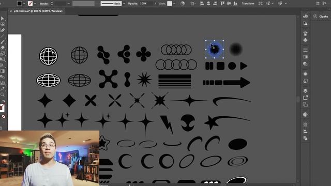Click the variable width profile box

83,4
